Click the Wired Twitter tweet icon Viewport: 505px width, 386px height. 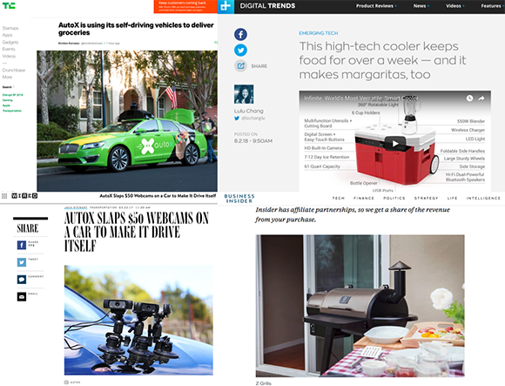coord(22,262)
